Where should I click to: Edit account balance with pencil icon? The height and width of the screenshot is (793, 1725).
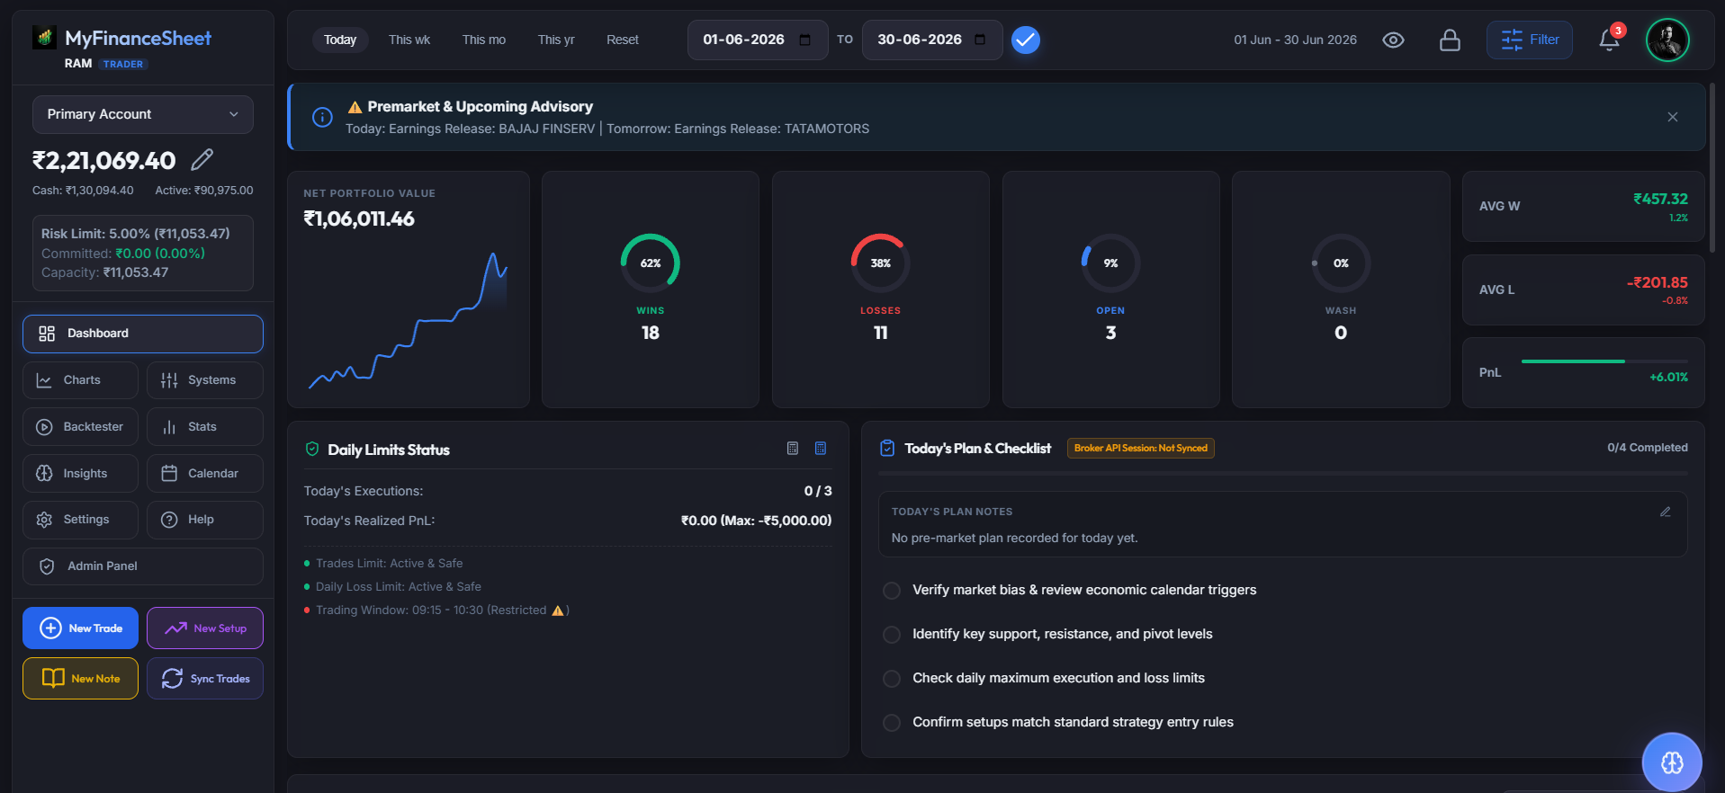(202, 160)
